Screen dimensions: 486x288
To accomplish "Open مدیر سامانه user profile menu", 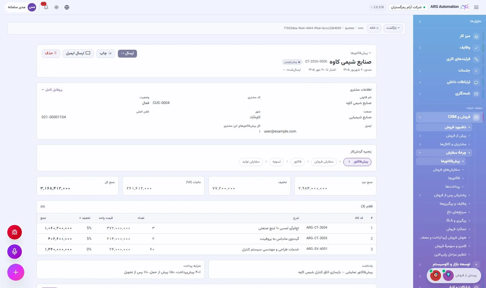I will click(x=22, y=7).
